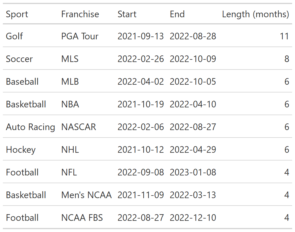Select the NHL start date 2021-10-12
The width and height of the screenshot is (295, 232).
click(x=141, y=150)
